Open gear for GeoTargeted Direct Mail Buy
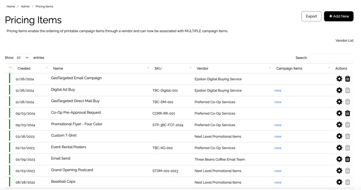 [x=339, y=102]
